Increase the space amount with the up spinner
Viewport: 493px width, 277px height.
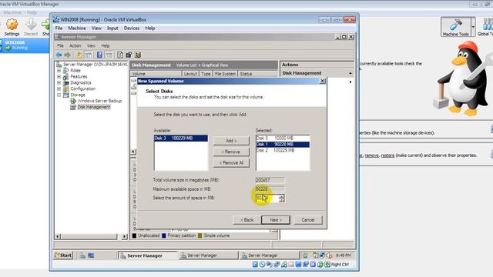pyautogui.click(x=281, y=197)
